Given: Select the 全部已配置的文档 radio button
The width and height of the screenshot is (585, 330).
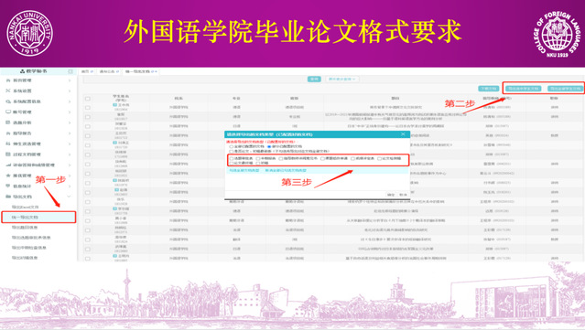Looking at the screenshot, I should click(232, 147).
